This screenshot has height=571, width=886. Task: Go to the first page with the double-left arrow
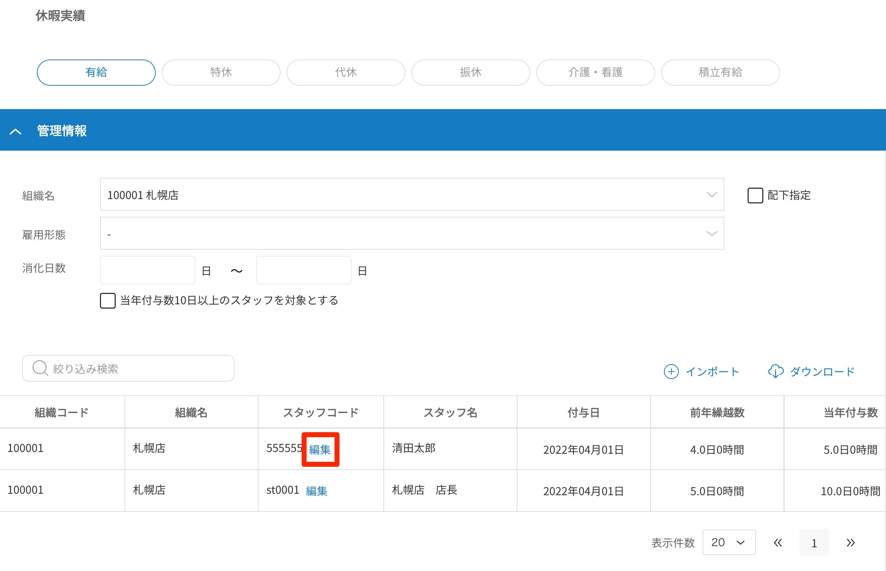click(x=777, y=543)
